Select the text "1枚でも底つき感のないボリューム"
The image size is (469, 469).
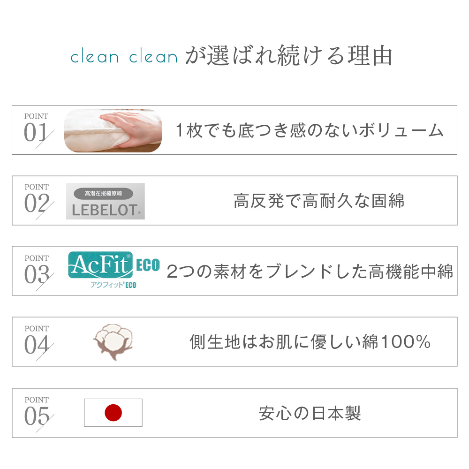tap(309, 130)
